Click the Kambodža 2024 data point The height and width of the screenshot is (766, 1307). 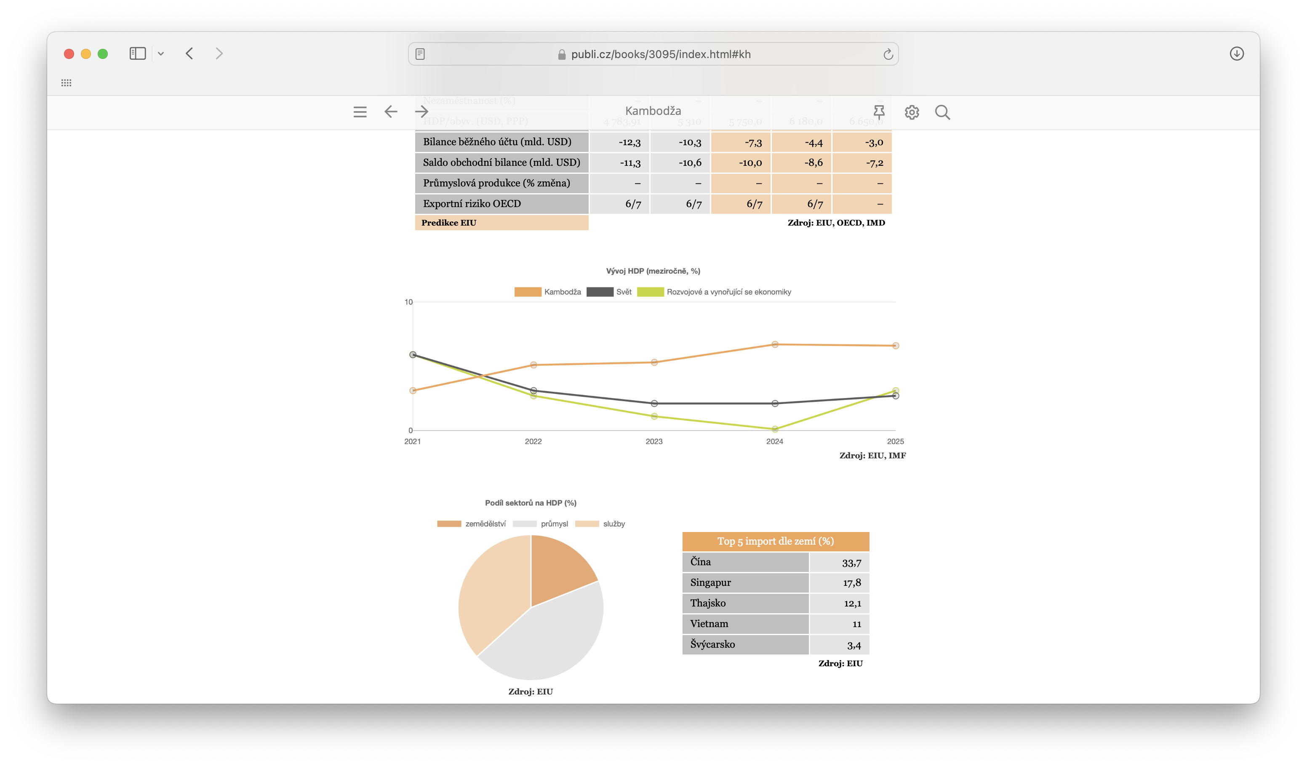(775, 345)
